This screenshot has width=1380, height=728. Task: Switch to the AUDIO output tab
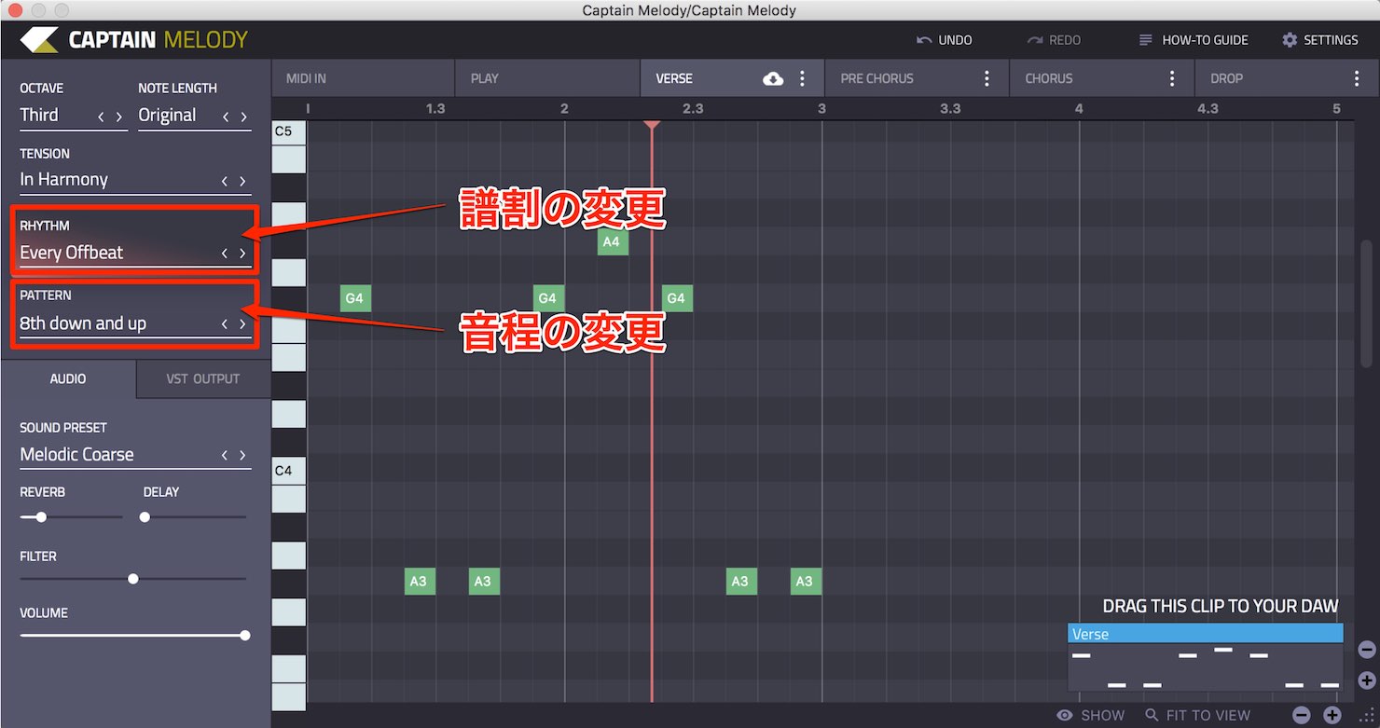(68, 378)
